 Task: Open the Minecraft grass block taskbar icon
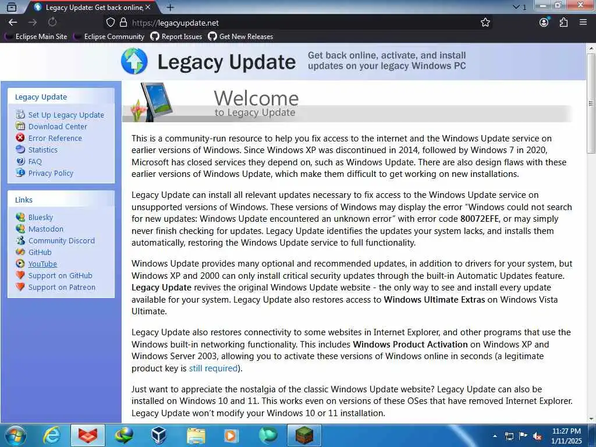(304, 435)
